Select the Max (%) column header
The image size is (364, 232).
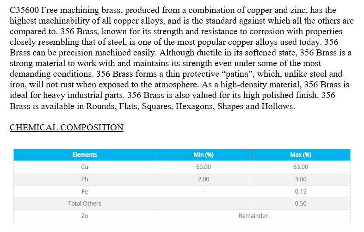pyautogui.click(x=301, y=155)
